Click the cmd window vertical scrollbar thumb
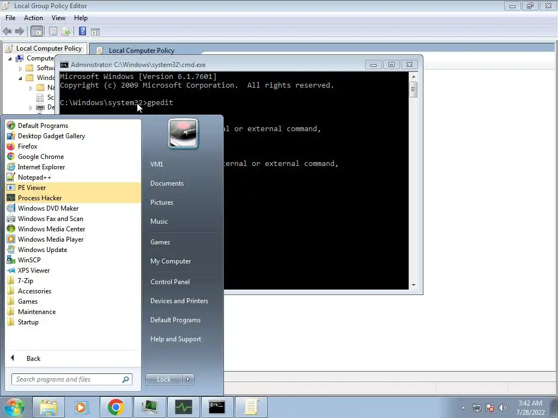This screenshot has width=558, height=418. (413, 89)
